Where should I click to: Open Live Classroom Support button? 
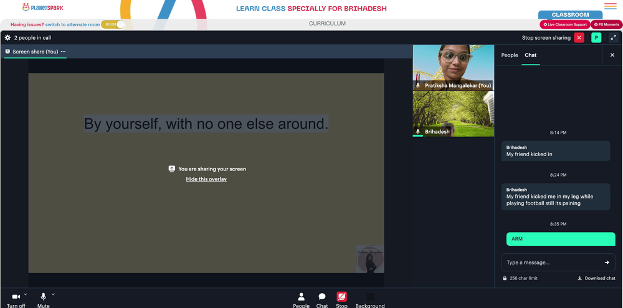(x=564, y=25)
